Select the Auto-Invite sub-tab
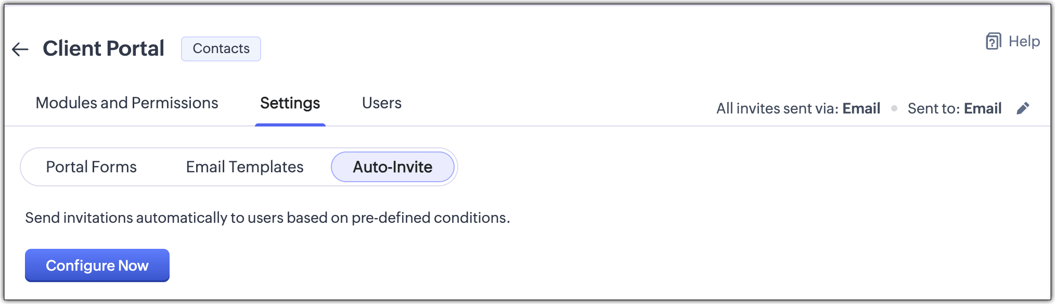This screenshot has width=1055, height=304. [393, 167]
